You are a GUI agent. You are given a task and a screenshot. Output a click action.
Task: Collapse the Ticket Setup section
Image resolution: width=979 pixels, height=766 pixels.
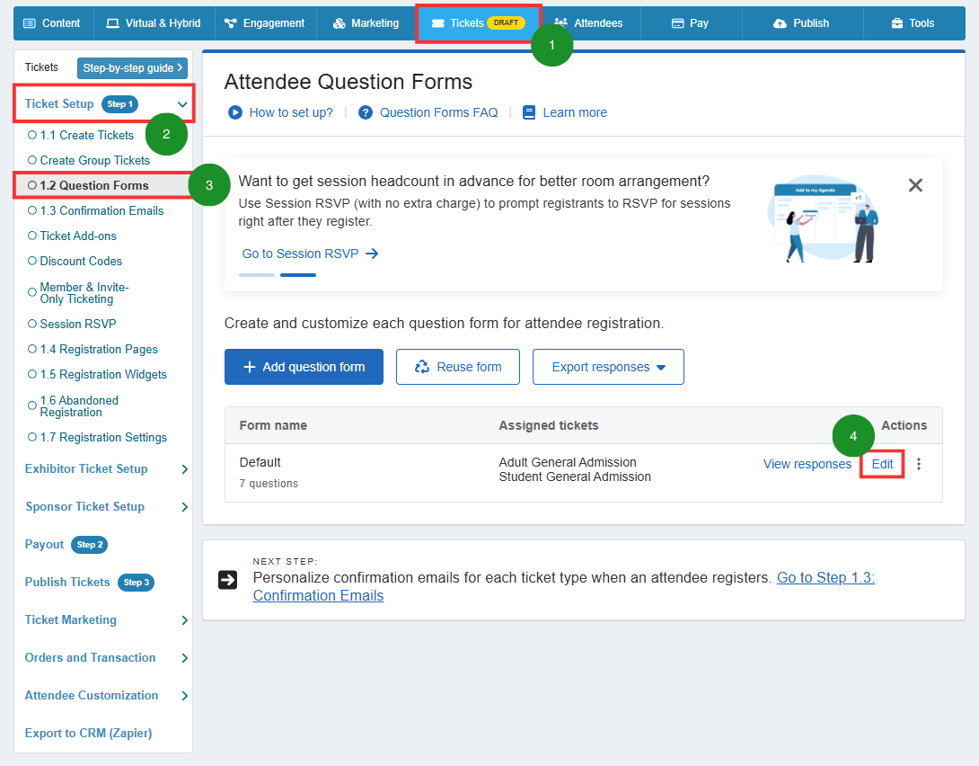pyautogui.click(x=181, y=104)
